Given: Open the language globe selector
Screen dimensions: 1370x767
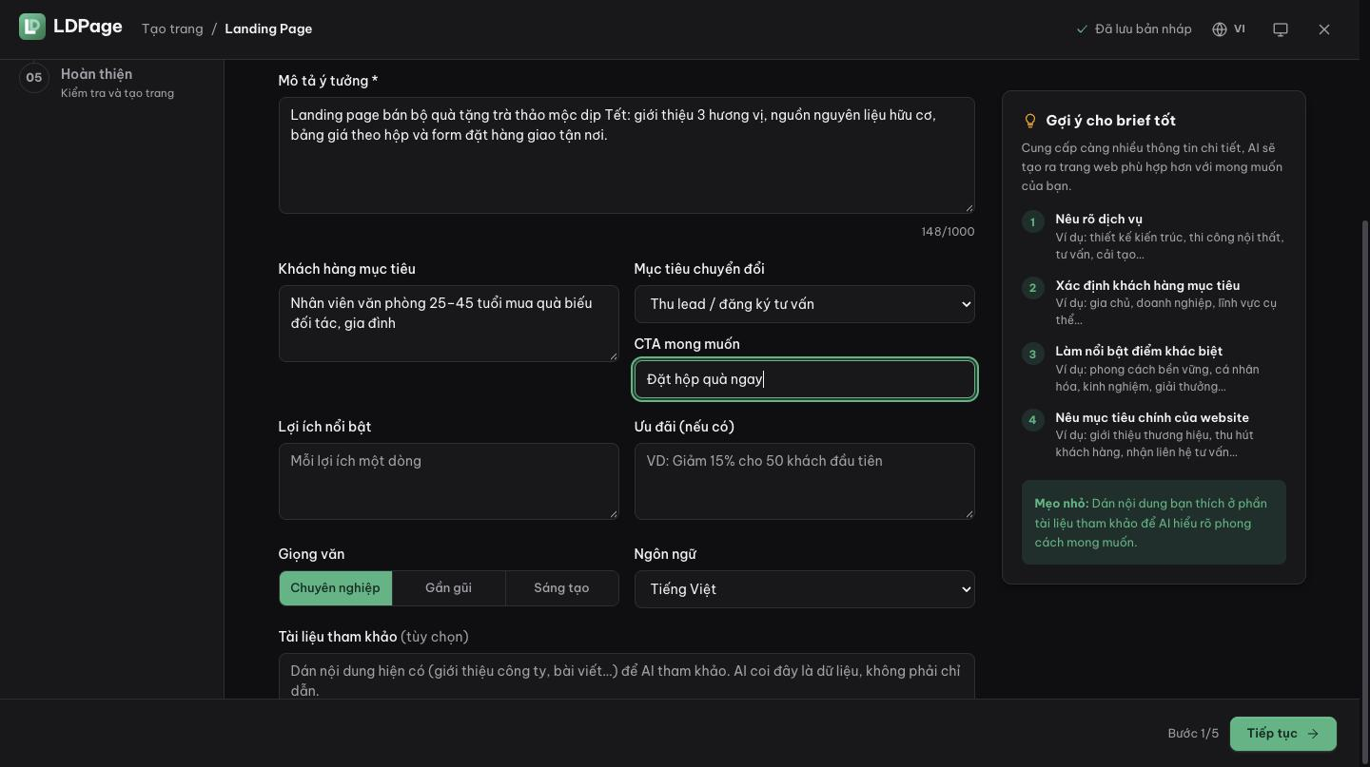Looking at the screenshot, I should [1228, 29].
